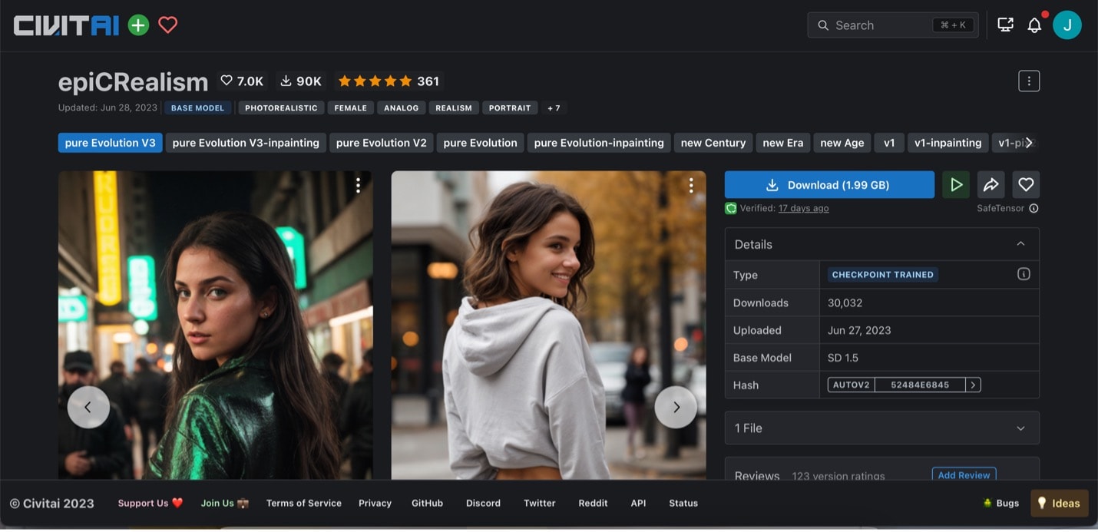Click inside the Search field
The height and width of the screenshot is (532, 1098).
[892, 25]
